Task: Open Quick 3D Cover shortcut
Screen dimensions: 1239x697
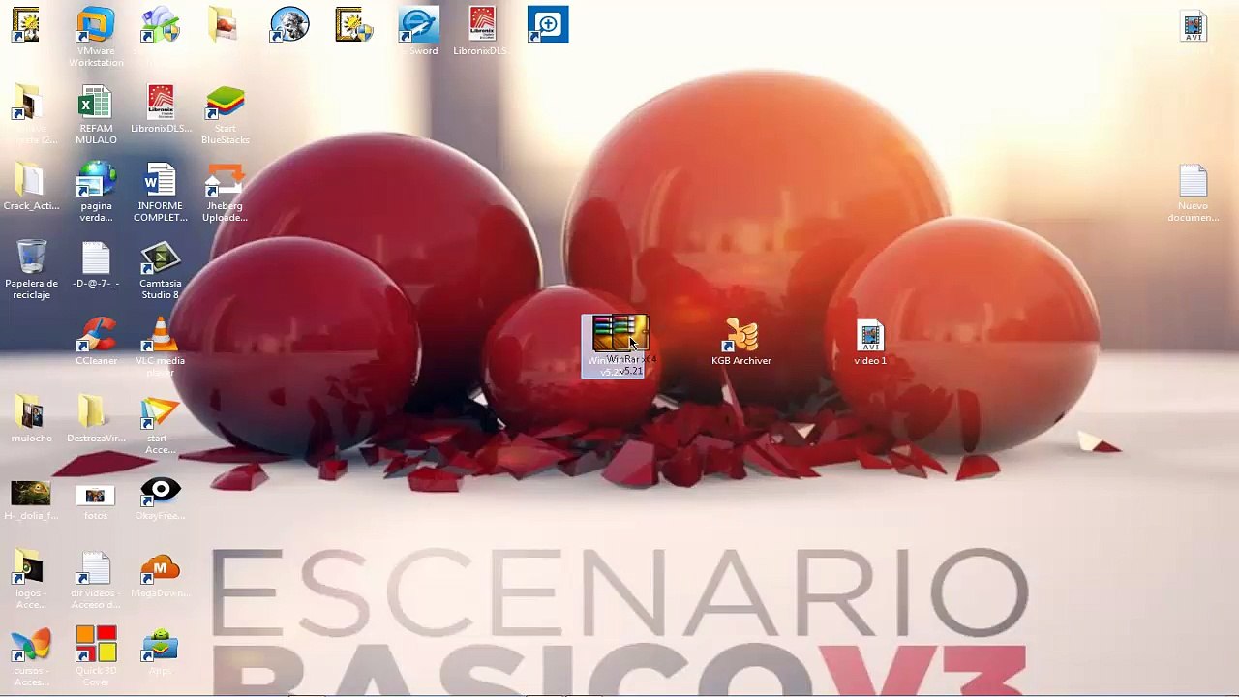Action: tap(96, 657)
